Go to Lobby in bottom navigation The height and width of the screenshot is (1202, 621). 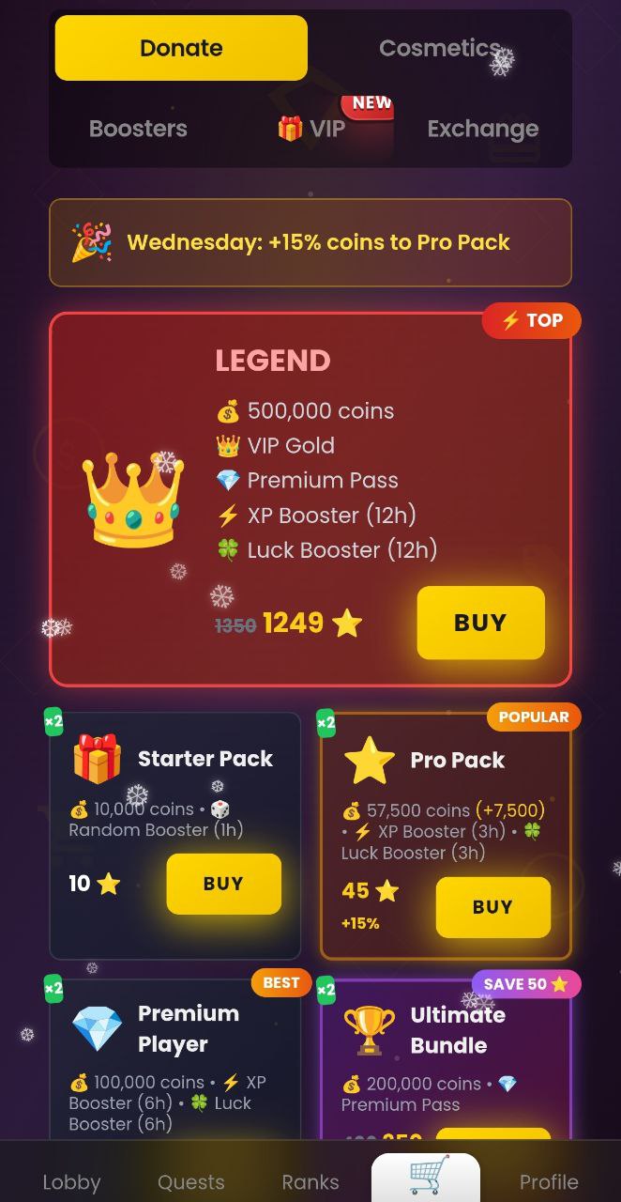[71, 1181]
